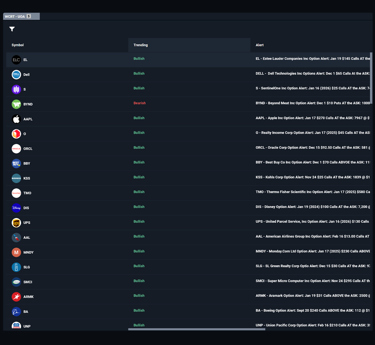Image resolution: width=375 pixels, height=345 pixels.
Task: Click the Realty Income logo icon
Action: pyautogui.click(x=16, y=134)
